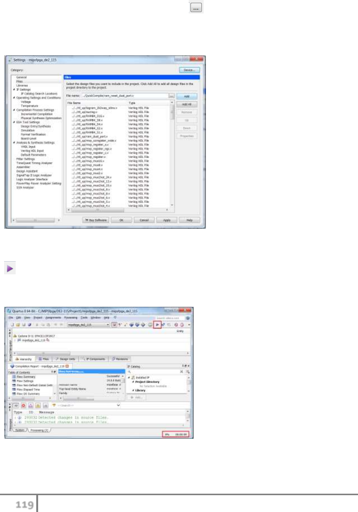Switch to the Hierarchy tab

[23, 359]
